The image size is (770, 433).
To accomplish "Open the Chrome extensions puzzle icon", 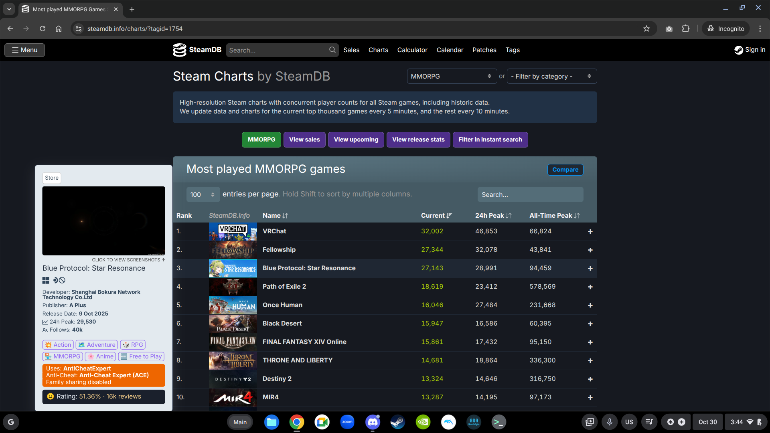I will point(686,28).
